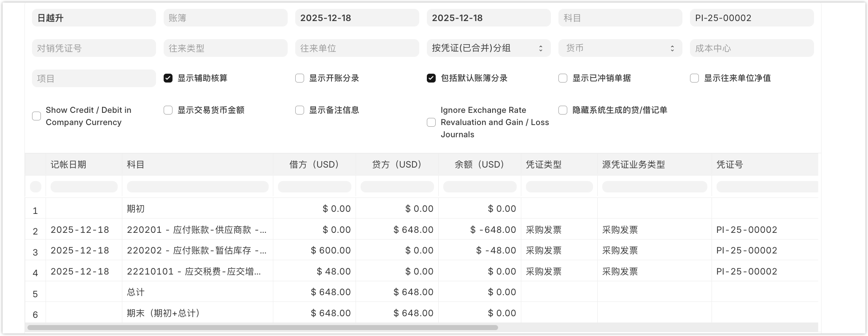This screenshot has height=336, width=868.
Task: Click the 成本中心 input field
Action: coord(751,48)
